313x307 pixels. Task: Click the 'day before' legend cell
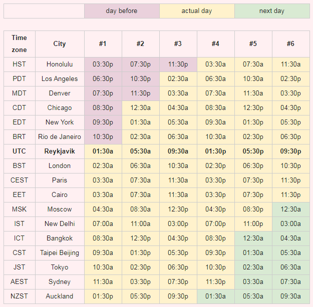click(122, 11)
